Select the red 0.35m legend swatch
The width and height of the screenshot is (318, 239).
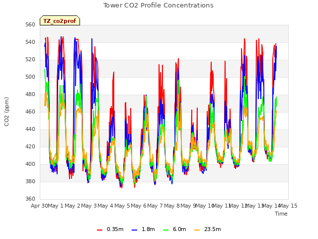(x=99, y=230)
